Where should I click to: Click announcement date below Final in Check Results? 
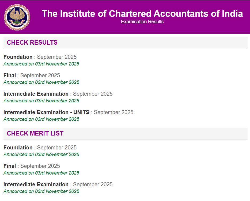[41, 82]
